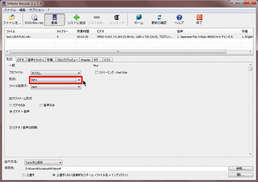Toggle the ビデオ / 音声の同期 checkbox

[11, 127]
